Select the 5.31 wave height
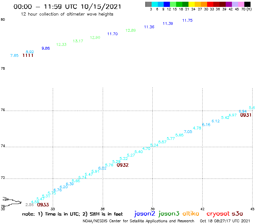The height and width of the screenshot is (224, 255). [x=46, y=196]
